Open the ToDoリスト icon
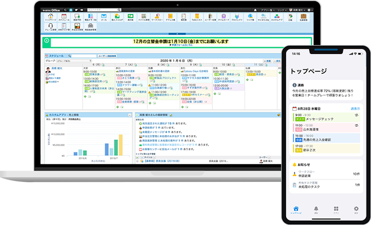 196,18
